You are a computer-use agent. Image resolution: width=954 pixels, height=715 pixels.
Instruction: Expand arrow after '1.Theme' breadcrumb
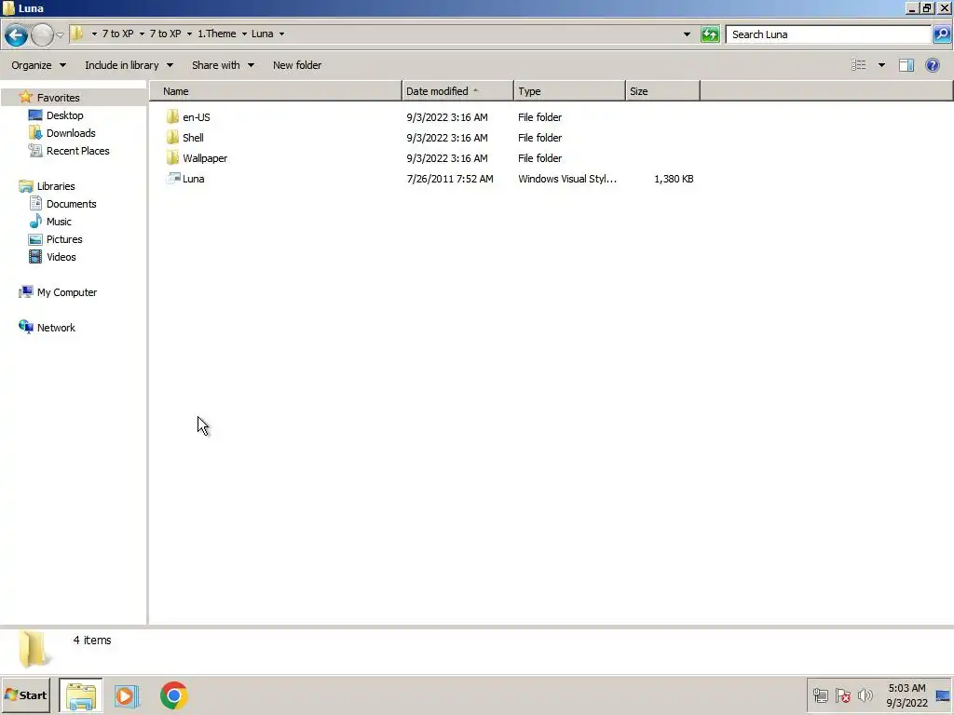pyautogui.click(x=245, y=34)
